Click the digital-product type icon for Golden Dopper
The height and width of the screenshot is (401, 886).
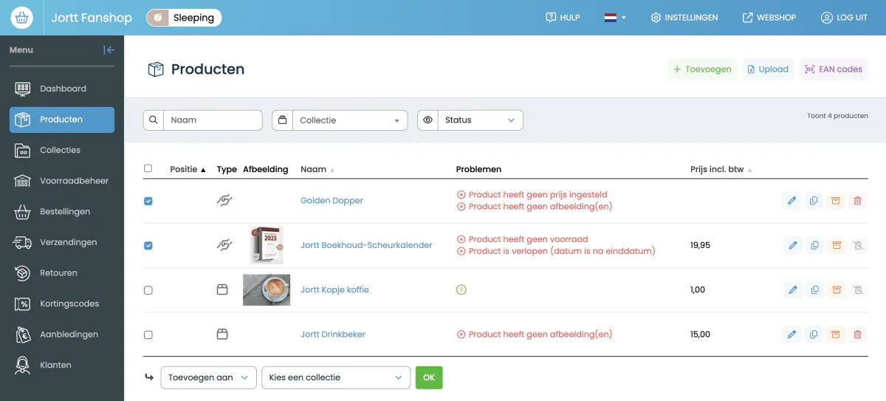(224, 201)
